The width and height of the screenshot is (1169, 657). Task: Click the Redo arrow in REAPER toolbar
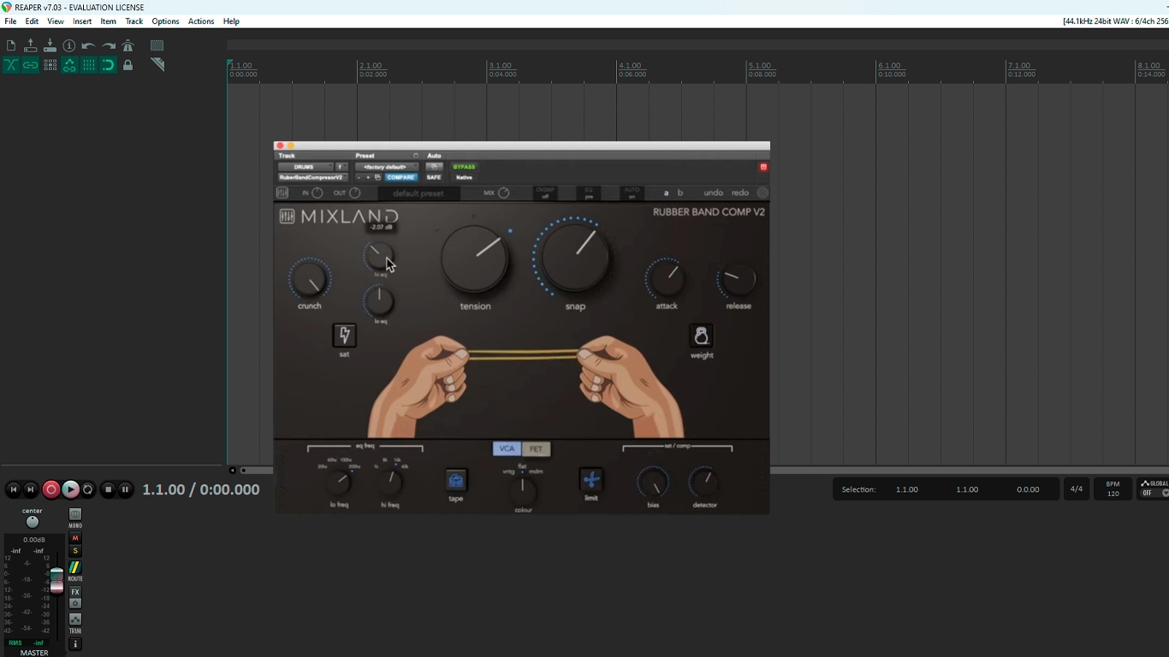109,45
